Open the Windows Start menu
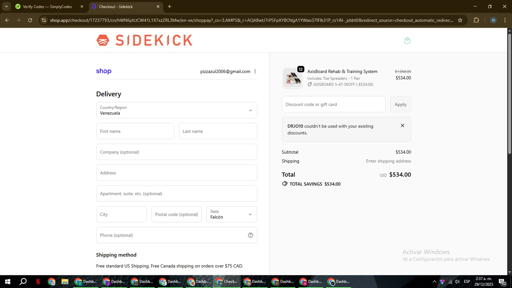This screenshot has height=288, width=512. tap(8, 282)
